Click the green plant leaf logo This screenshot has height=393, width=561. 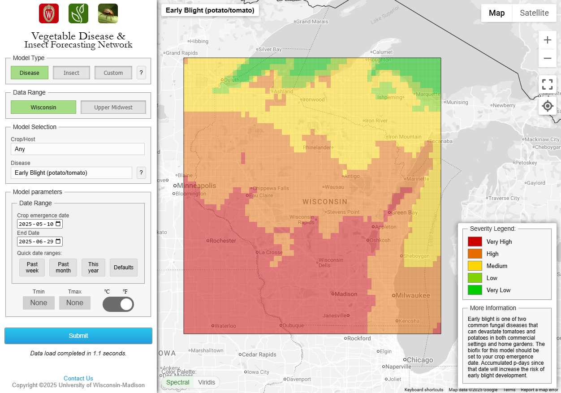[78, 13]
